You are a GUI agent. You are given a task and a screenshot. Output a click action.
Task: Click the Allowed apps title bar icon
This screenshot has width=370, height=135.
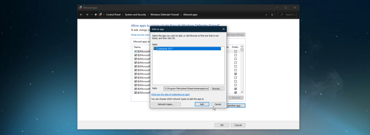coord(81,7)
